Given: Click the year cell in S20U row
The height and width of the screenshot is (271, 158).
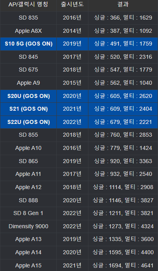Looking at the screenshot, I should (72, 96).
